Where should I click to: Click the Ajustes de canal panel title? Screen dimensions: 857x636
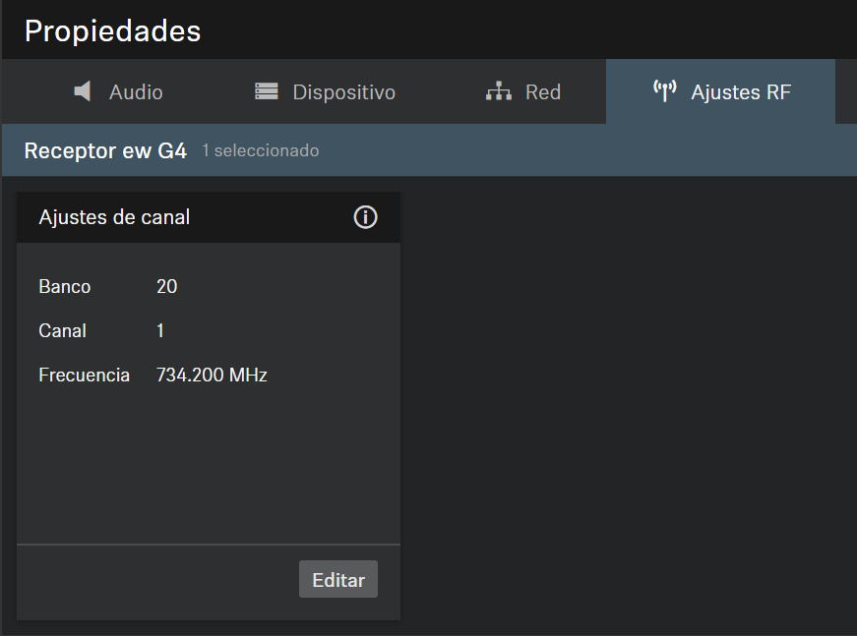click(114, 217)
